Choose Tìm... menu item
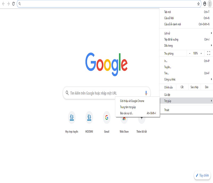Image resolution: width=213 pixels, height=183 pixels. click(186, 73)
